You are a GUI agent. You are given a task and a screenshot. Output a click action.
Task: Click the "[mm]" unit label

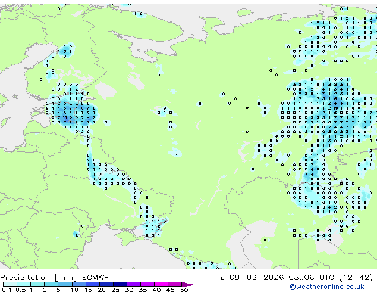[x=65, y=278]
